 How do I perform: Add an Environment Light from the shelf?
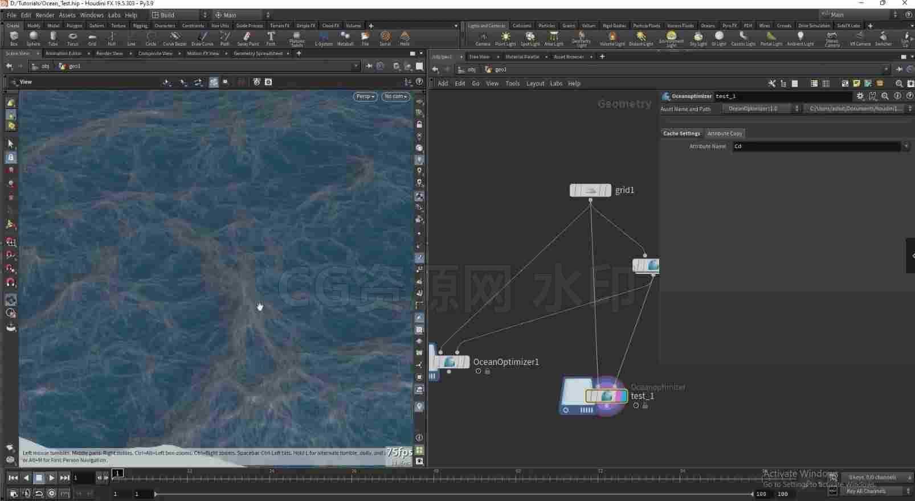pos(671,39)
